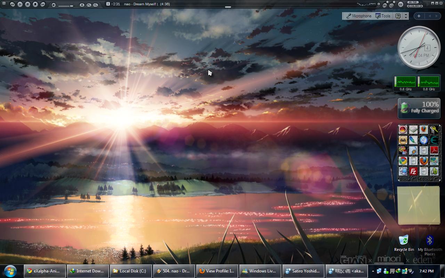This screenshot has height=278, width=445.
Task: Launch FileZilla from the launcher
Action: click(x=413, y=171)
